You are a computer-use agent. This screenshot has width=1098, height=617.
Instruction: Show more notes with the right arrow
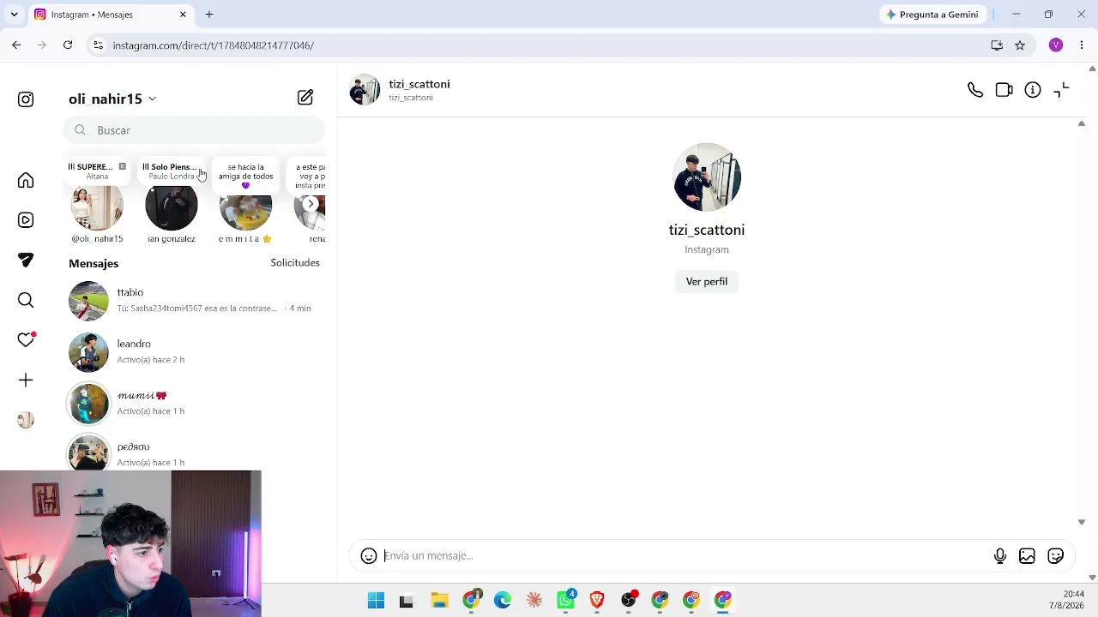311,204
